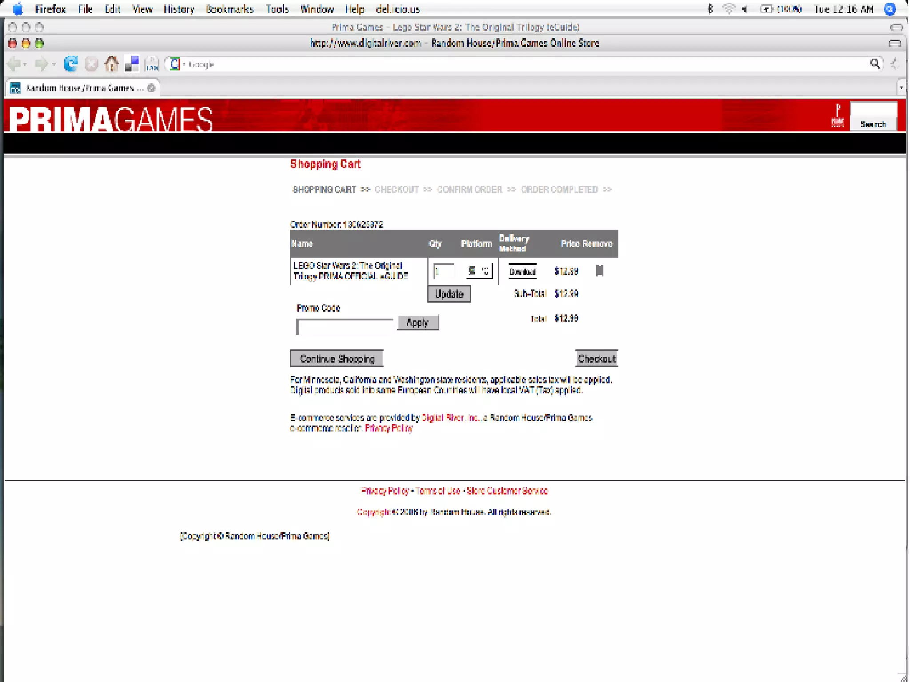Remove LEGO Star Wars item from cart
The image size is (910, 682).
(599, 271)
